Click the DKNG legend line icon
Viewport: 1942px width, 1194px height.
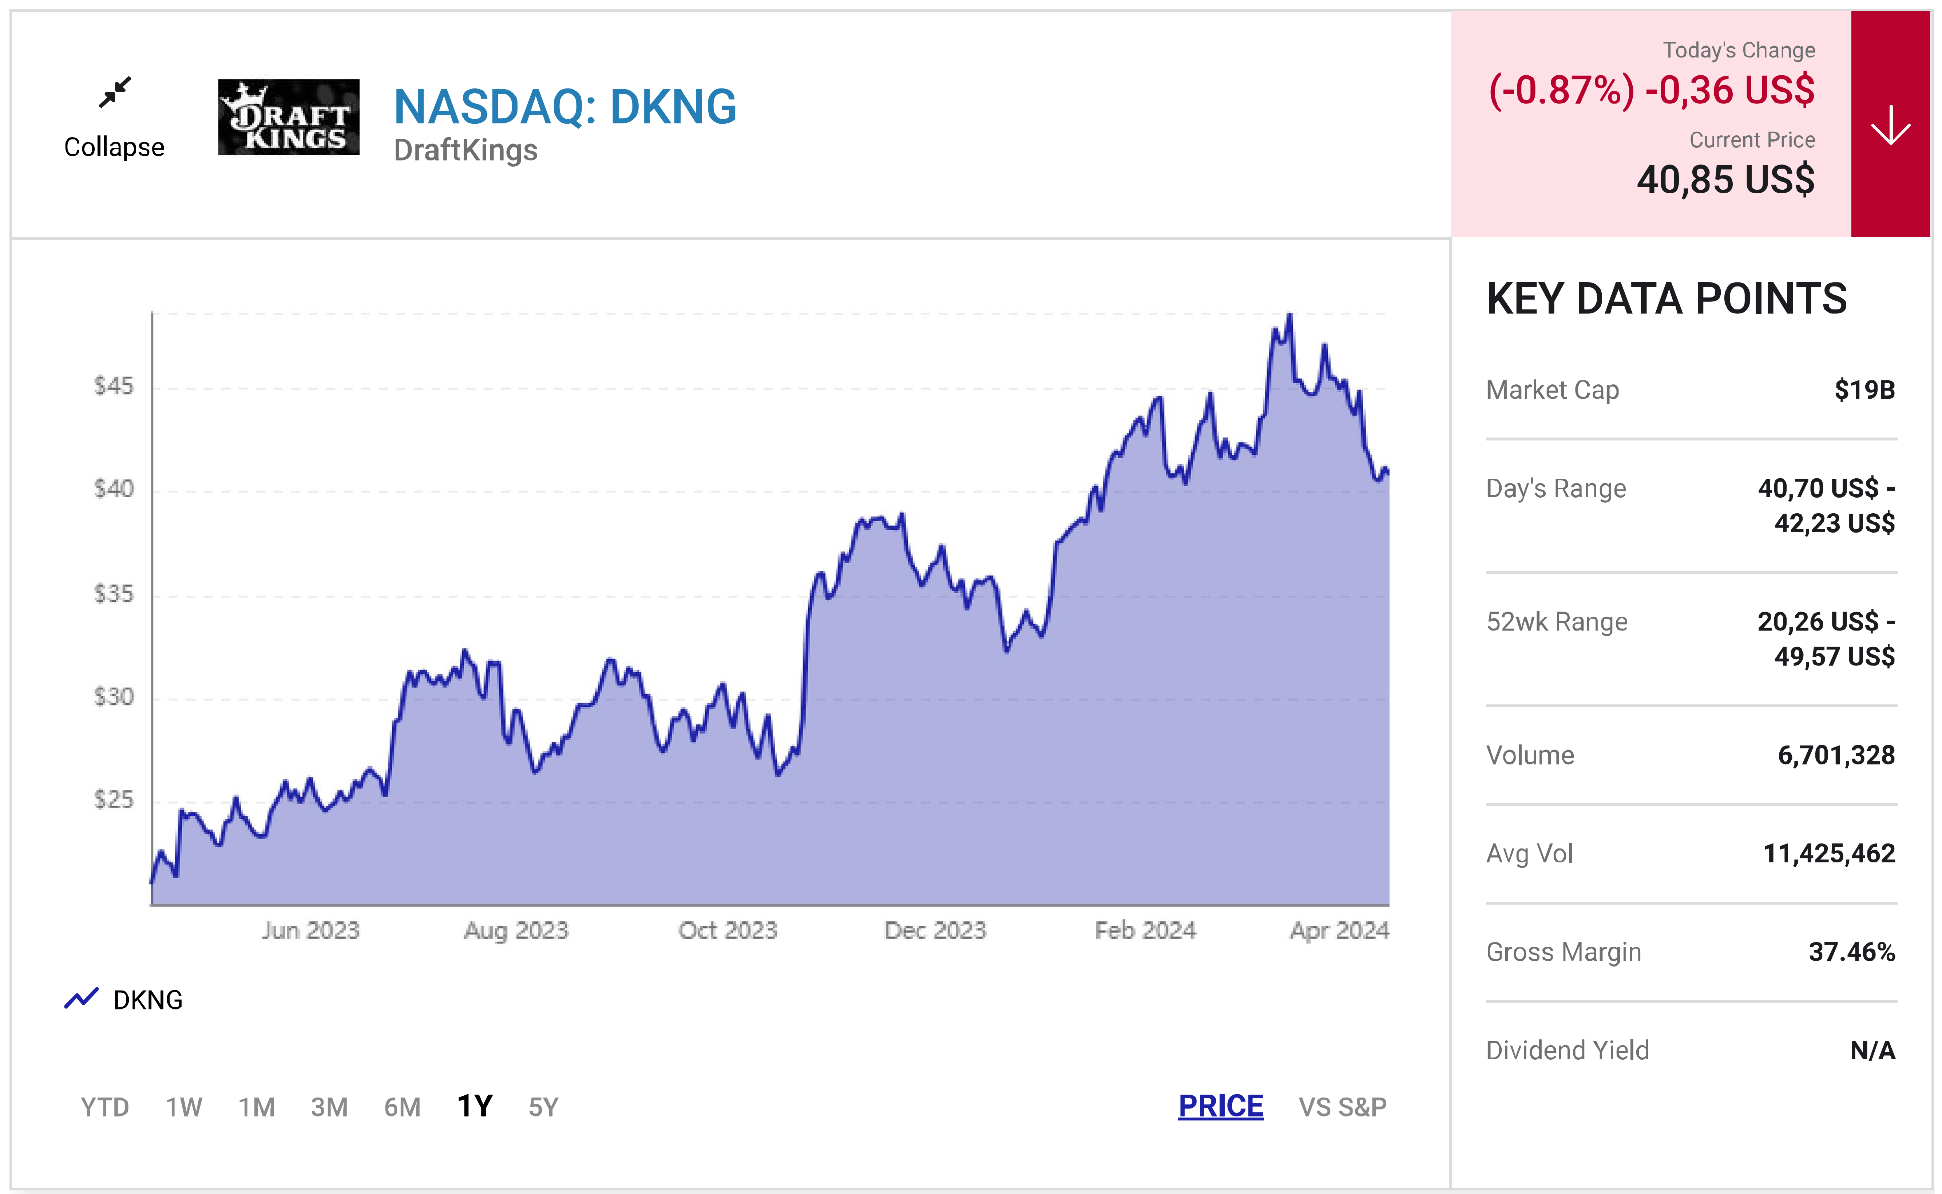(81, 998)
